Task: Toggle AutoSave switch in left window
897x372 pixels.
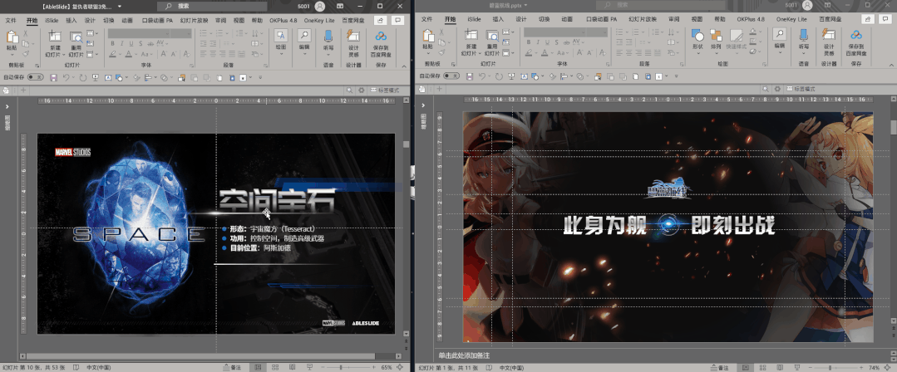Action: [x=35, y=76]
